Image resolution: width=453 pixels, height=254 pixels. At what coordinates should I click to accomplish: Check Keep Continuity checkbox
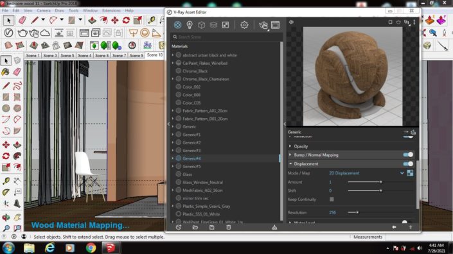[x=332, y=199]
